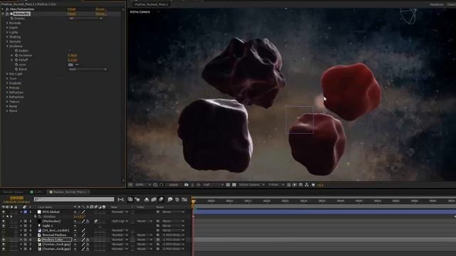Viewport: 456px width, 256px height.
Task: Toggle hide shy layers icon
Action: tap(147, 199)
